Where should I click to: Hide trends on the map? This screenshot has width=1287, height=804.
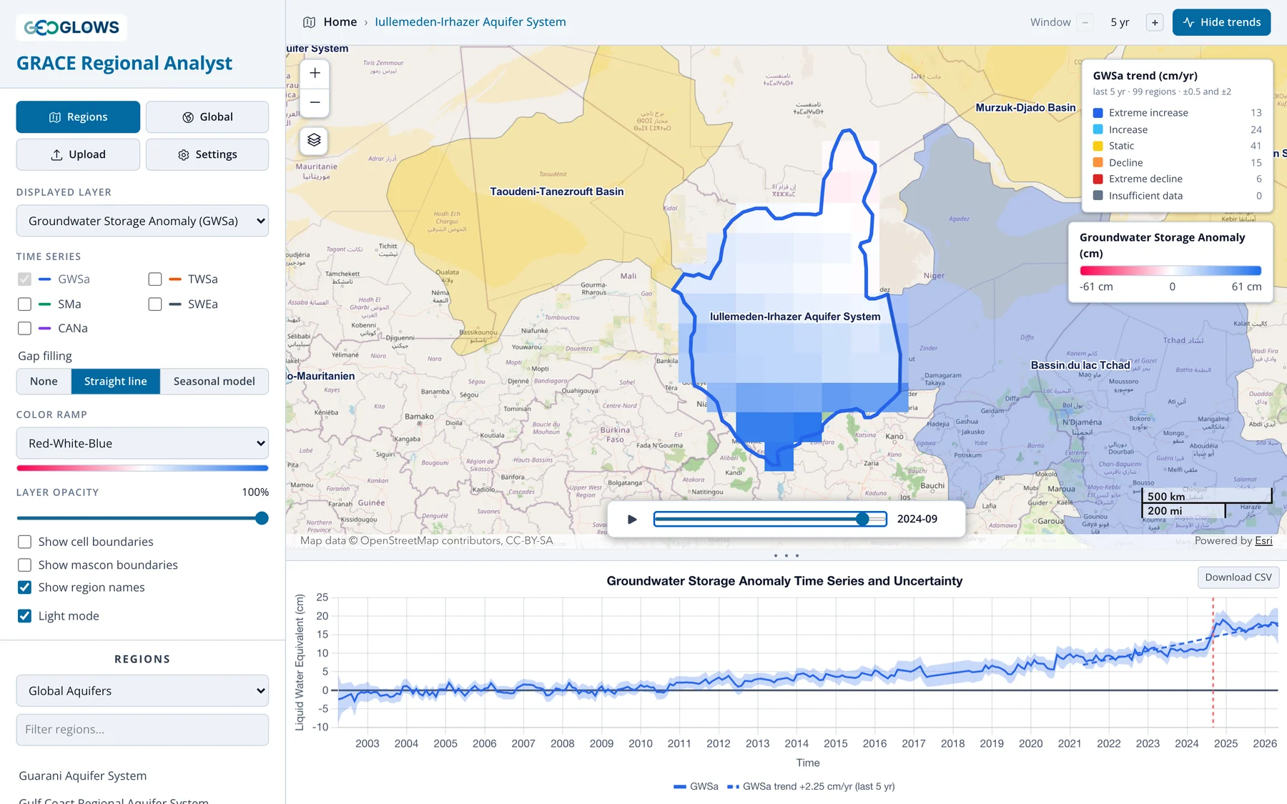click(1221, 22)
